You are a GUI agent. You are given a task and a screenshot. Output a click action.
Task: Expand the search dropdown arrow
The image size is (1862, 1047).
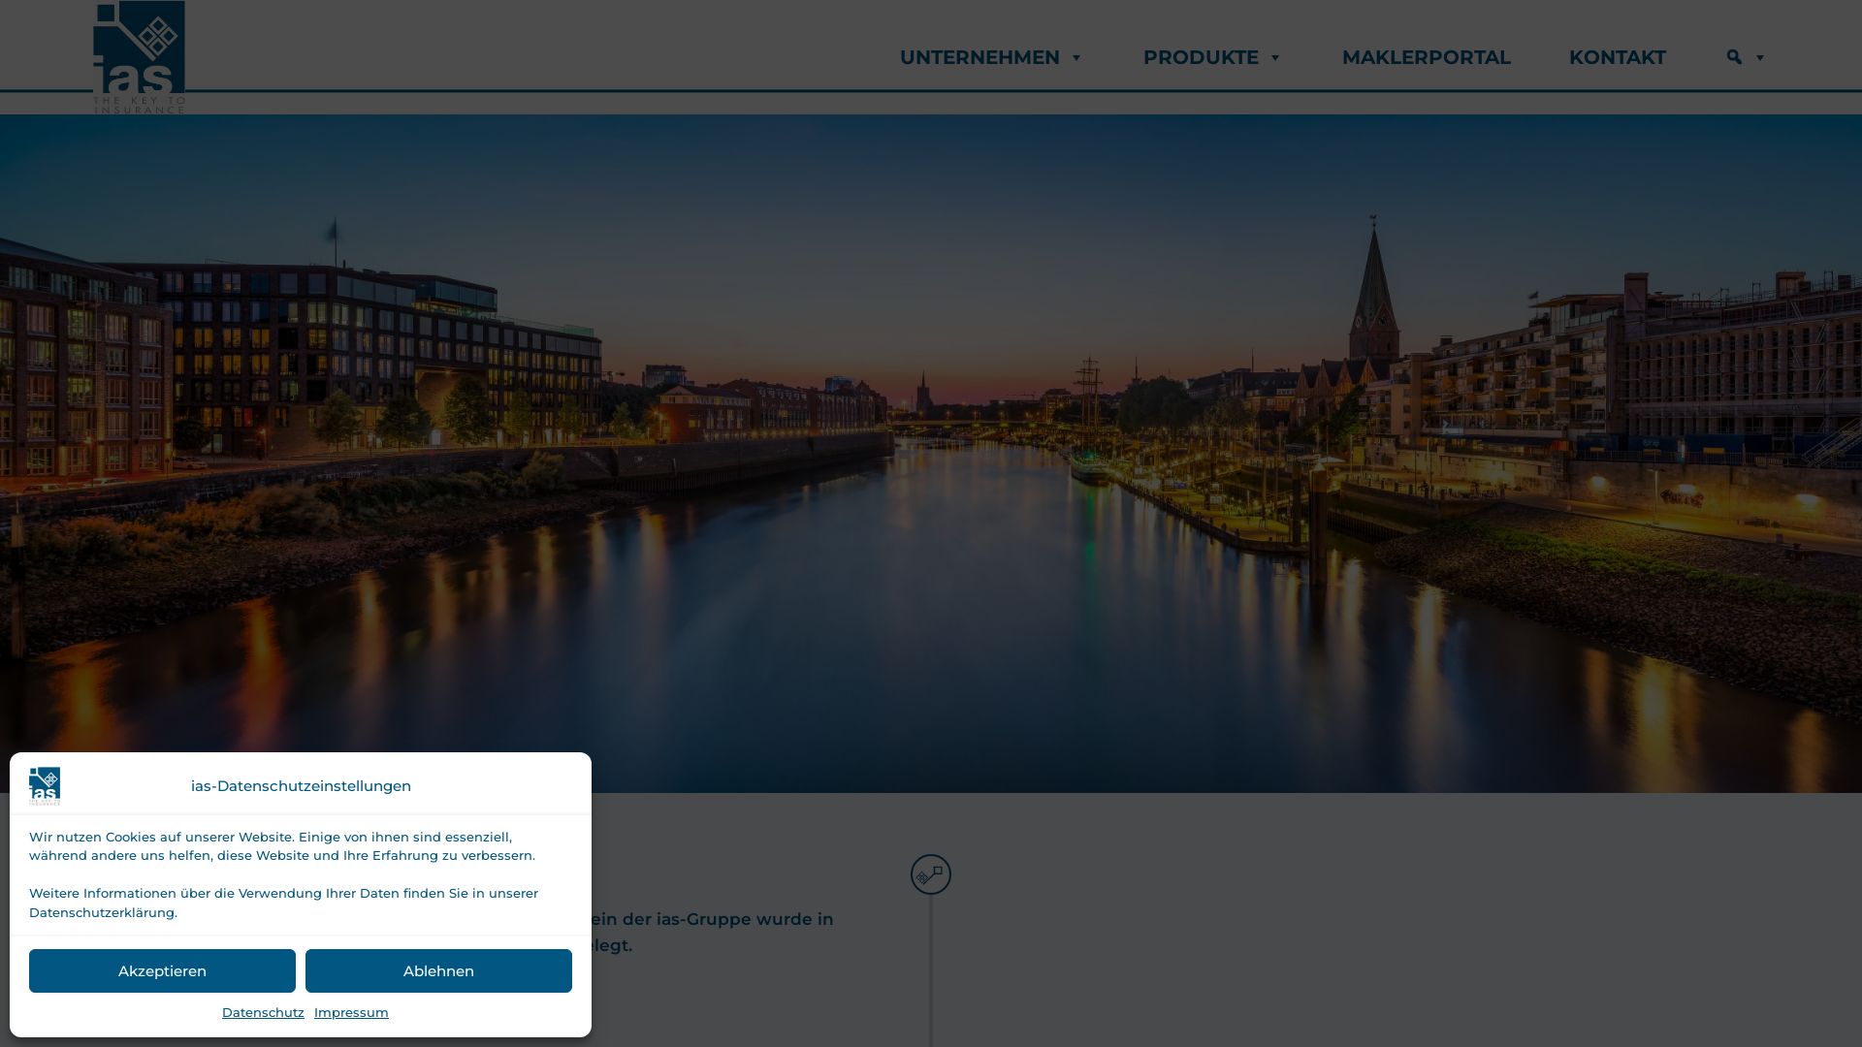(x=1760, y=58)
